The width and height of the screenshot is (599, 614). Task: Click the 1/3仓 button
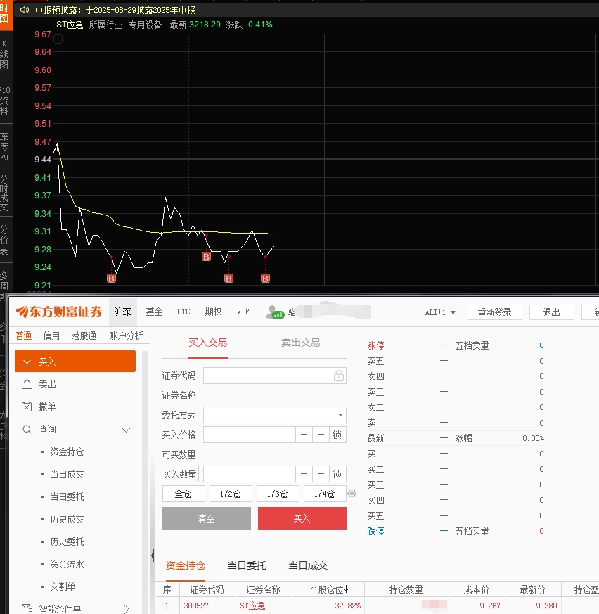click(278, 494)
